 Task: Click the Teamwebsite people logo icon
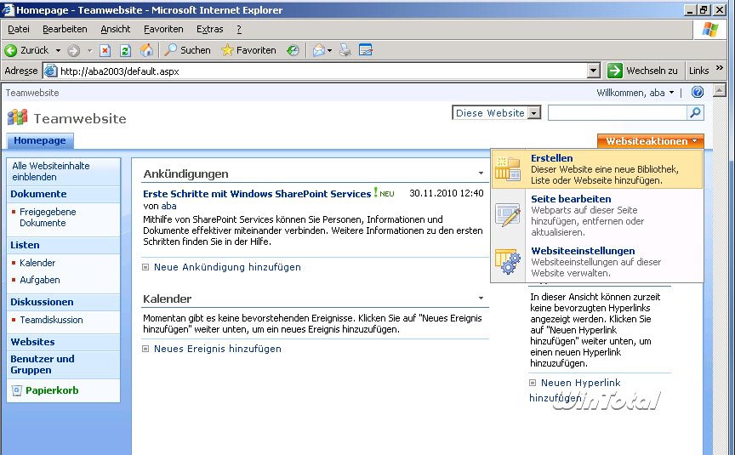(17, 117)
